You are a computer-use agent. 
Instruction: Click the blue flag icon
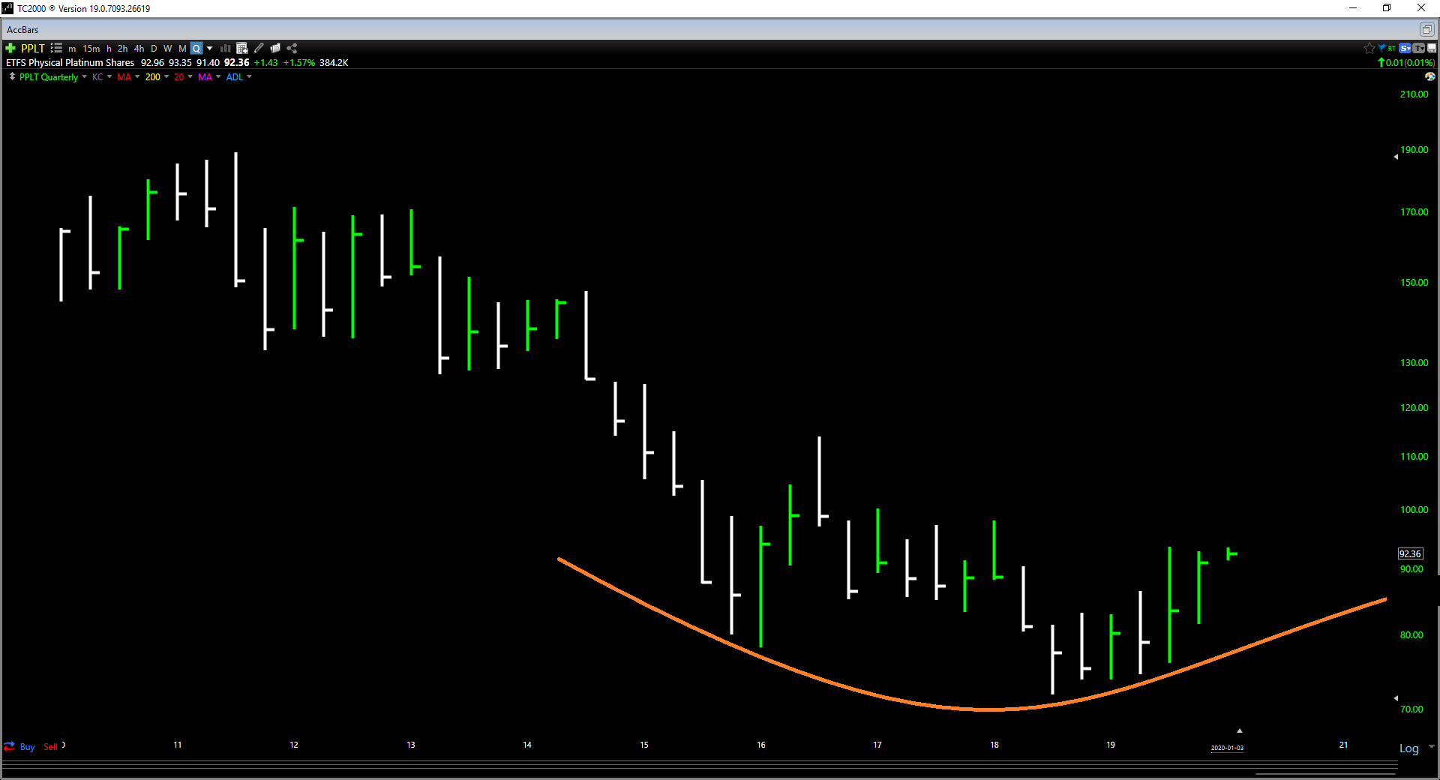click(x=1382, y=48)
